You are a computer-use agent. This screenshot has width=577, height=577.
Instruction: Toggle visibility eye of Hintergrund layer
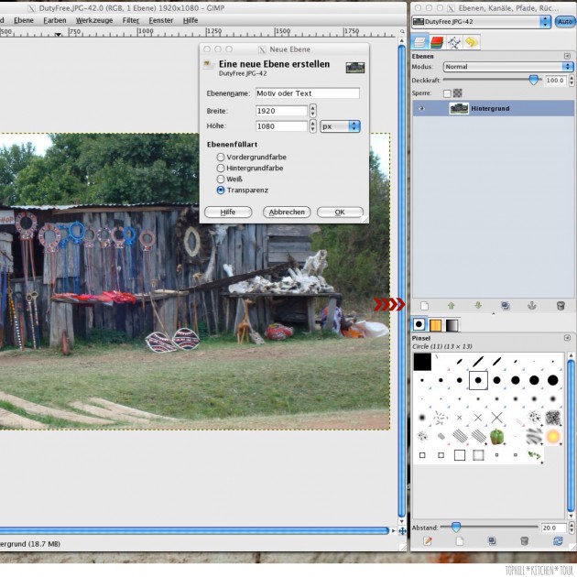coord(421,109)
